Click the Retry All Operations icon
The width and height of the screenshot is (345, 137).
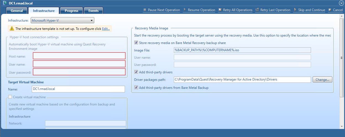coord(220,10)
